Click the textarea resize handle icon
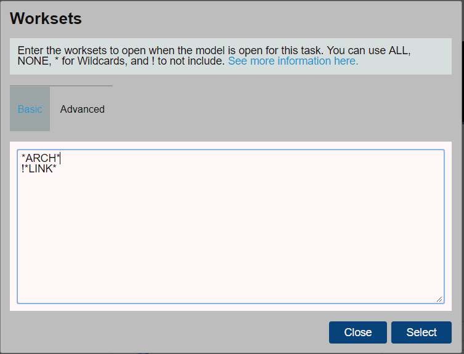The image size is (464, 354). [x=439, y=299]
